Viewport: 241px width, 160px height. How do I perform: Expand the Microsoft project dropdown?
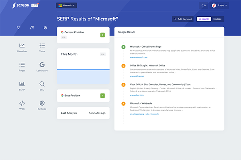pos(67,6)
